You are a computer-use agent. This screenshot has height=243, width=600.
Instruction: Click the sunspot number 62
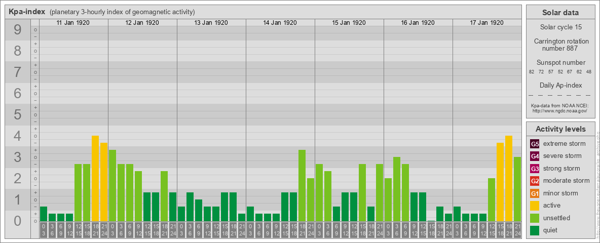coord(579,72)
